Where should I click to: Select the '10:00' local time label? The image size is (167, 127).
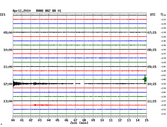point(8,50)
